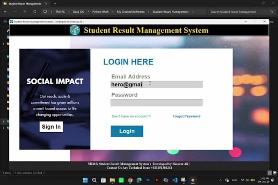Expand chevron after My Created Softwares breadcrumb
The height and width of the screenshot is (185, 278).
click(148, 12)
